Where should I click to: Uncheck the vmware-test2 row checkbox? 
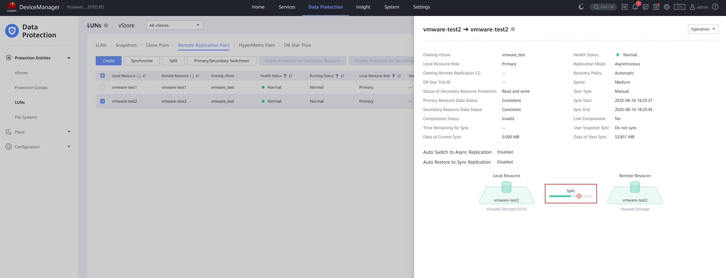(103, 101)
